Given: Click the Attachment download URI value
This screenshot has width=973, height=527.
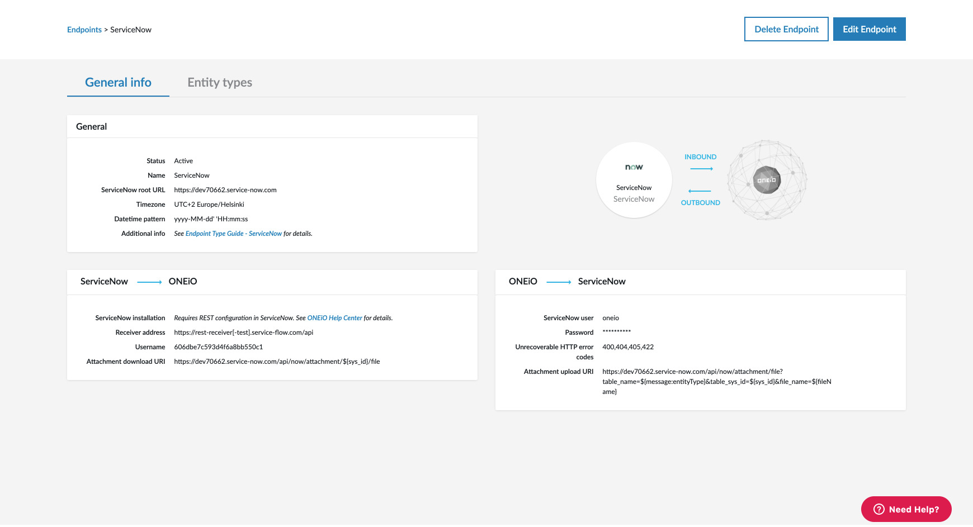Looking at the screenshot, I should (277, 362).
